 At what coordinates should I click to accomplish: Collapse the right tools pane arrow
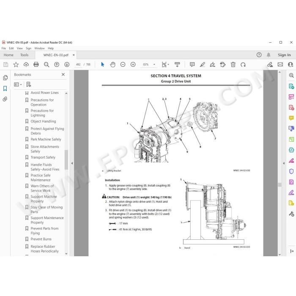click(x=284, y=163)
